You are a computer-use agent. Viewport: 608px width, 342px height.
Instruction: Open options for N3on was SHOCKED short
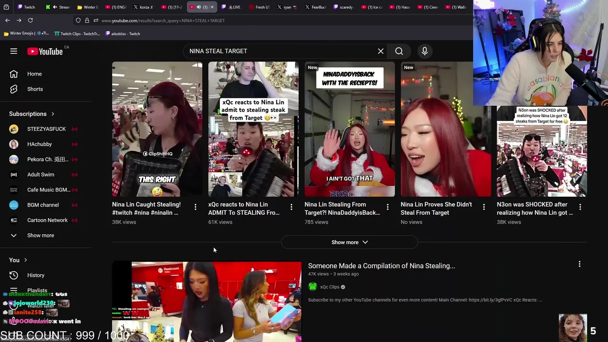pos(580,207)
